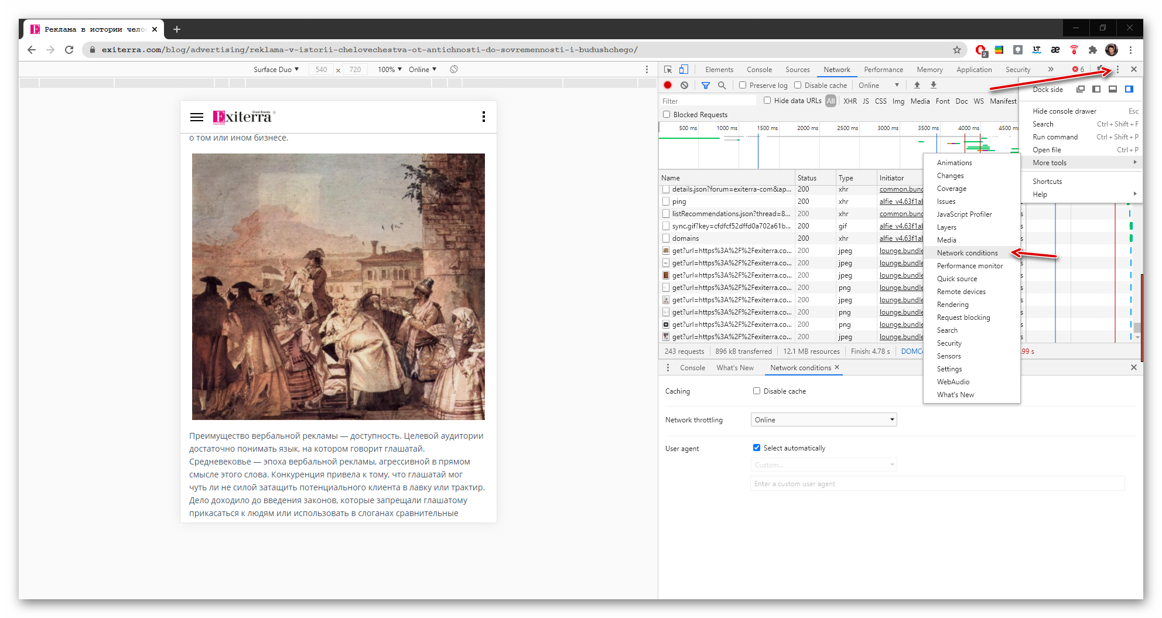Open device toolbar Online throttling dropdown
The height and width of the screenshot is (618, 1162).
coord(423,69)
